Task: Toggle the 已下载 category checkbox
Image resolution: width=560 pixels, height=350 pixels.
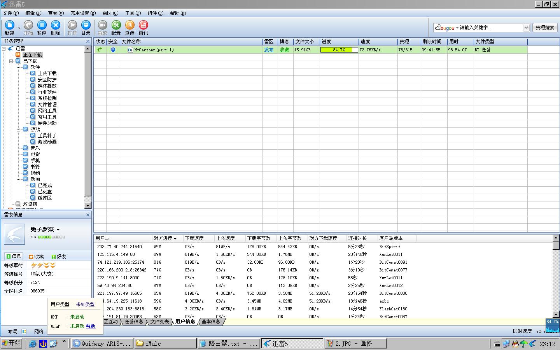Action: pos(18,61)
